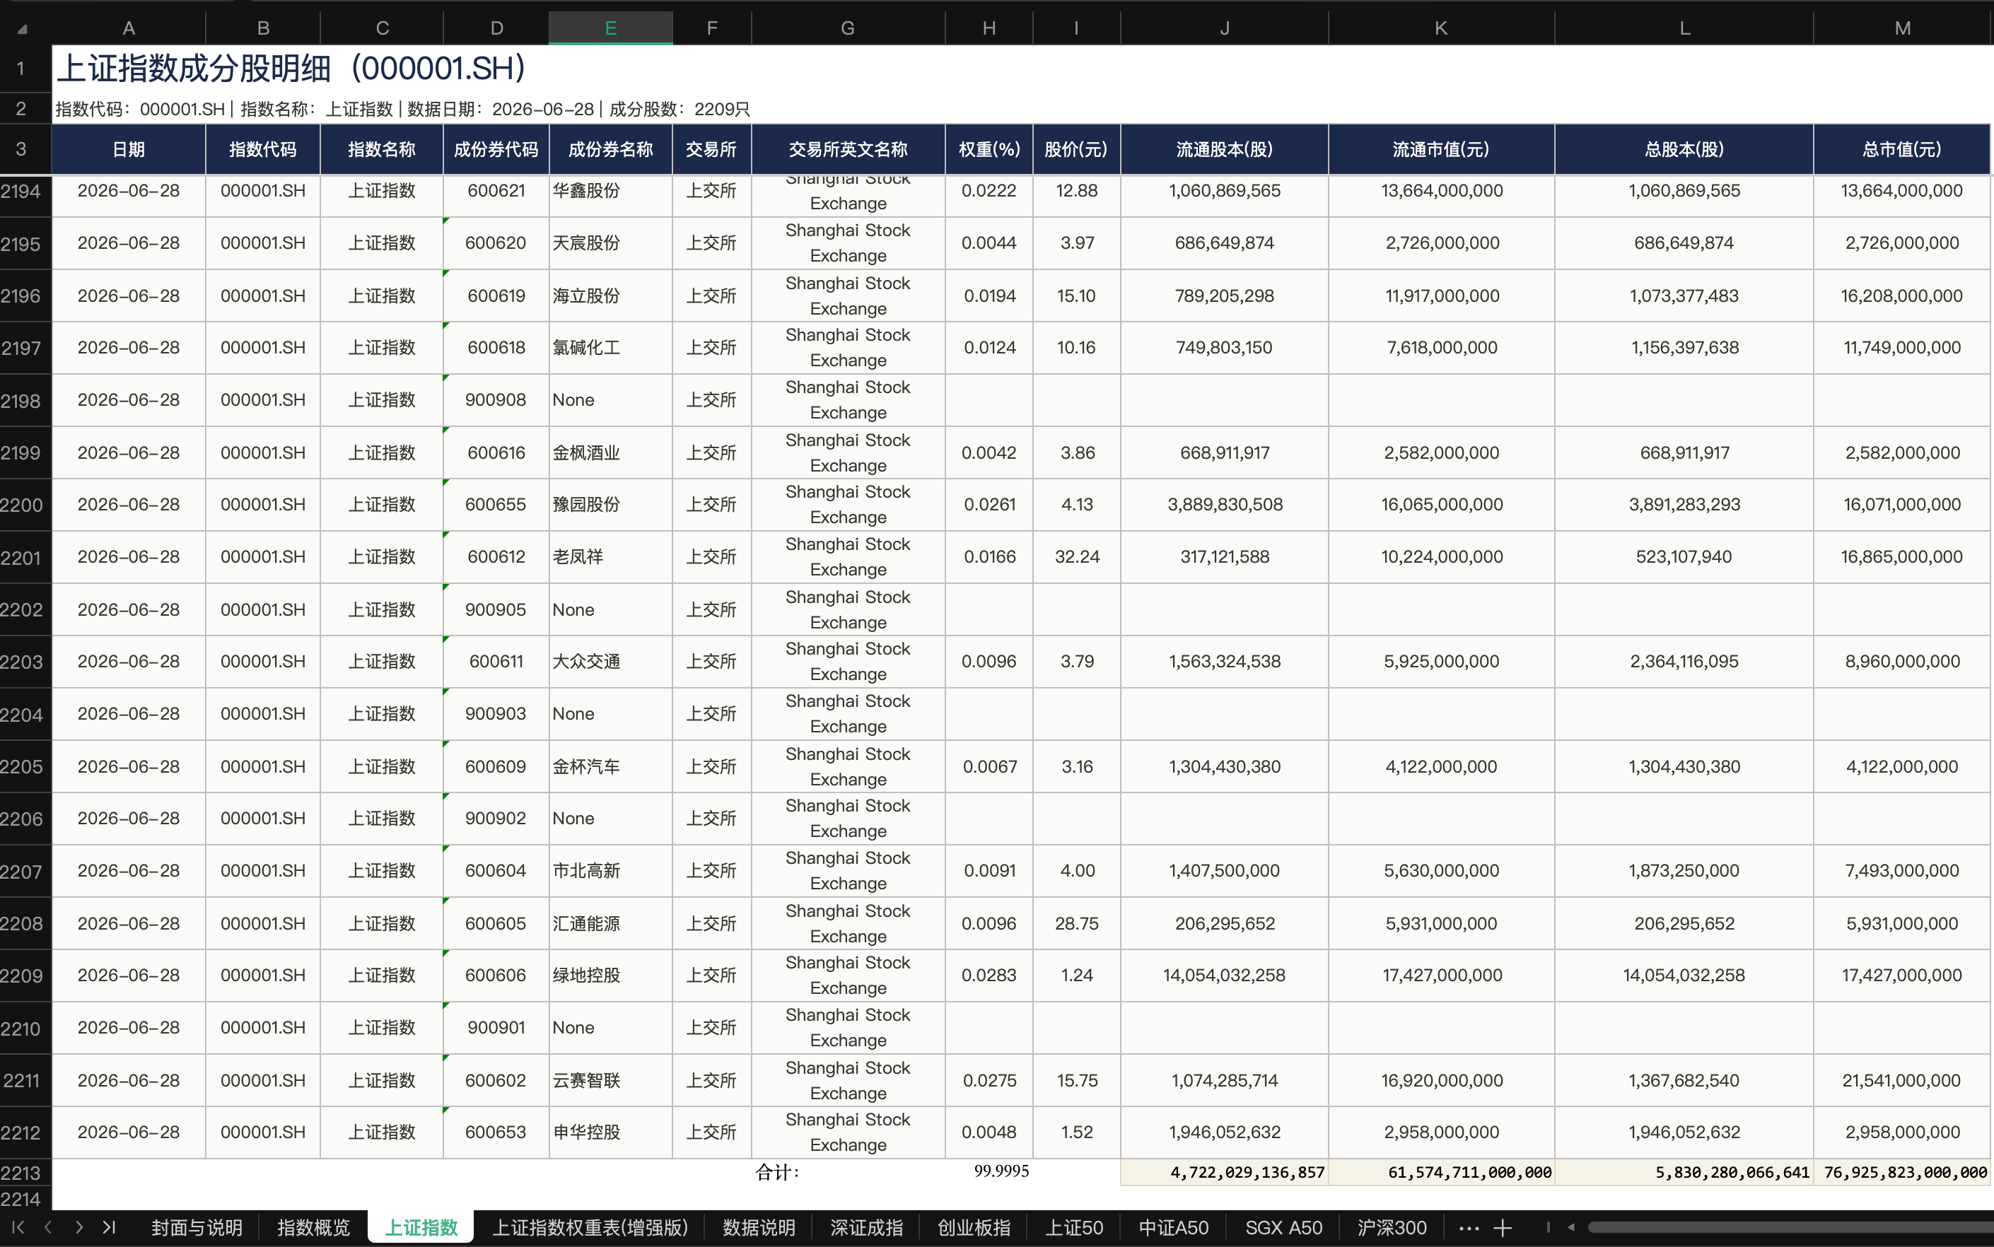The height and width of the screenshot is (1247, 1994).
Task: Click the select-all corner triangle
Action: point(23,29)
